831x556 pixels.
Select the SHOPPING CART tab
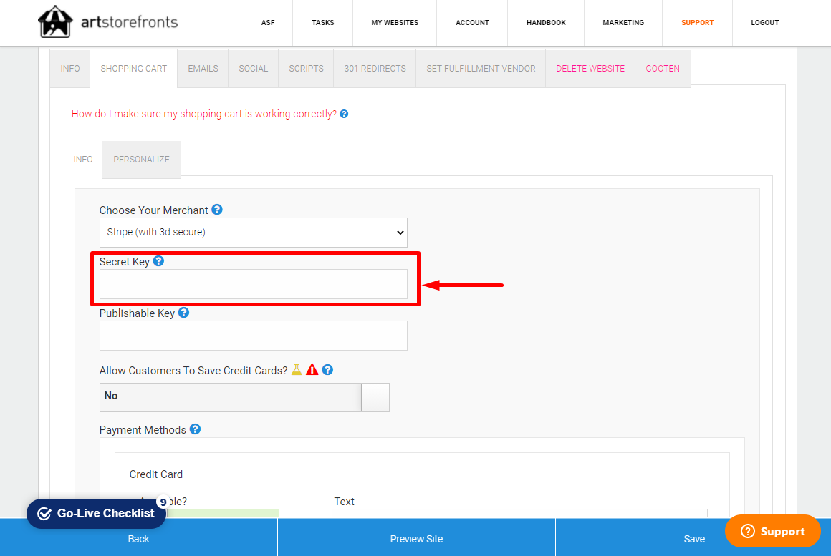tap(133, 68)
